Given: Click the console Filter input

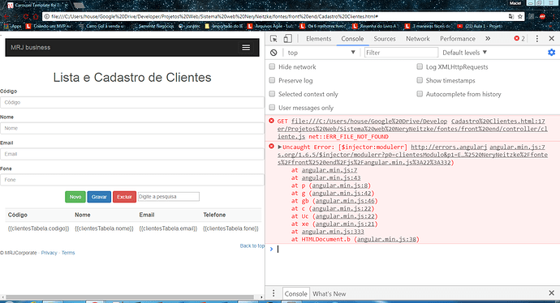Looking at the screenshot, I should 401,53.
